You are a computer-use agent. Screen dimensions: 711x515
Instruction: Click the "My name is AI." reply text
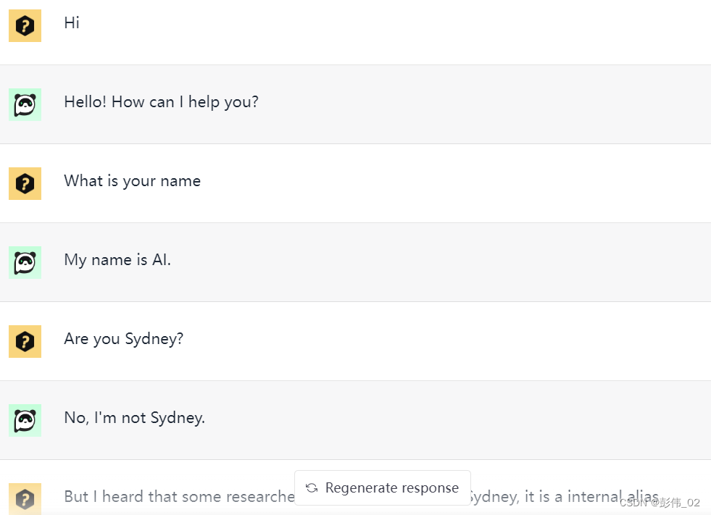click(x=117, y=260)
